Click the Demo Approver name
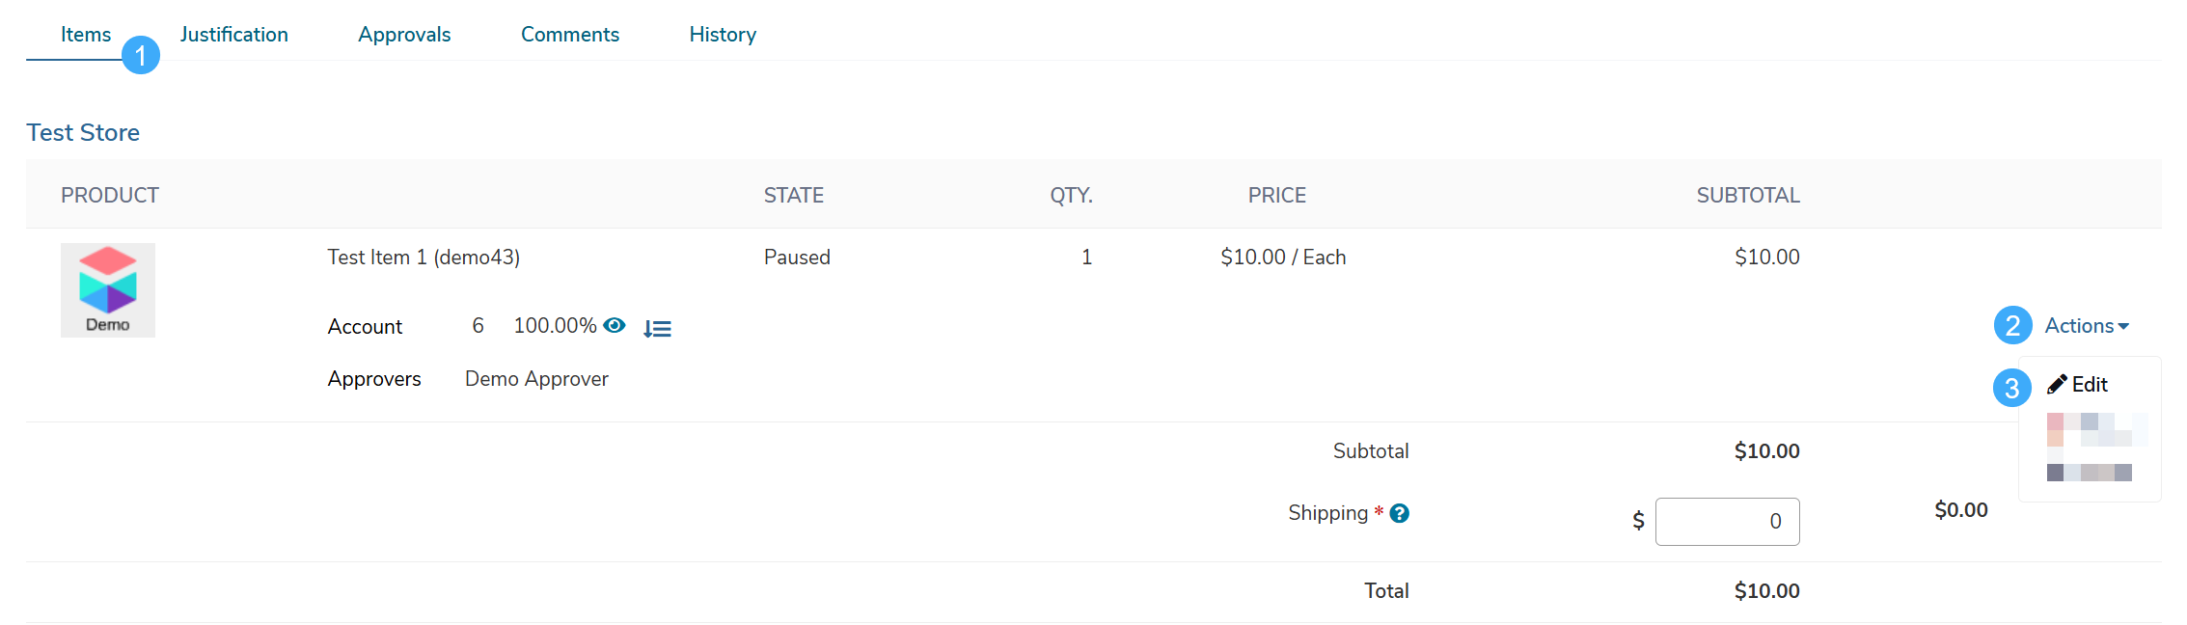Viewport: 2187px width, 625px height. [x=536, y=379]
